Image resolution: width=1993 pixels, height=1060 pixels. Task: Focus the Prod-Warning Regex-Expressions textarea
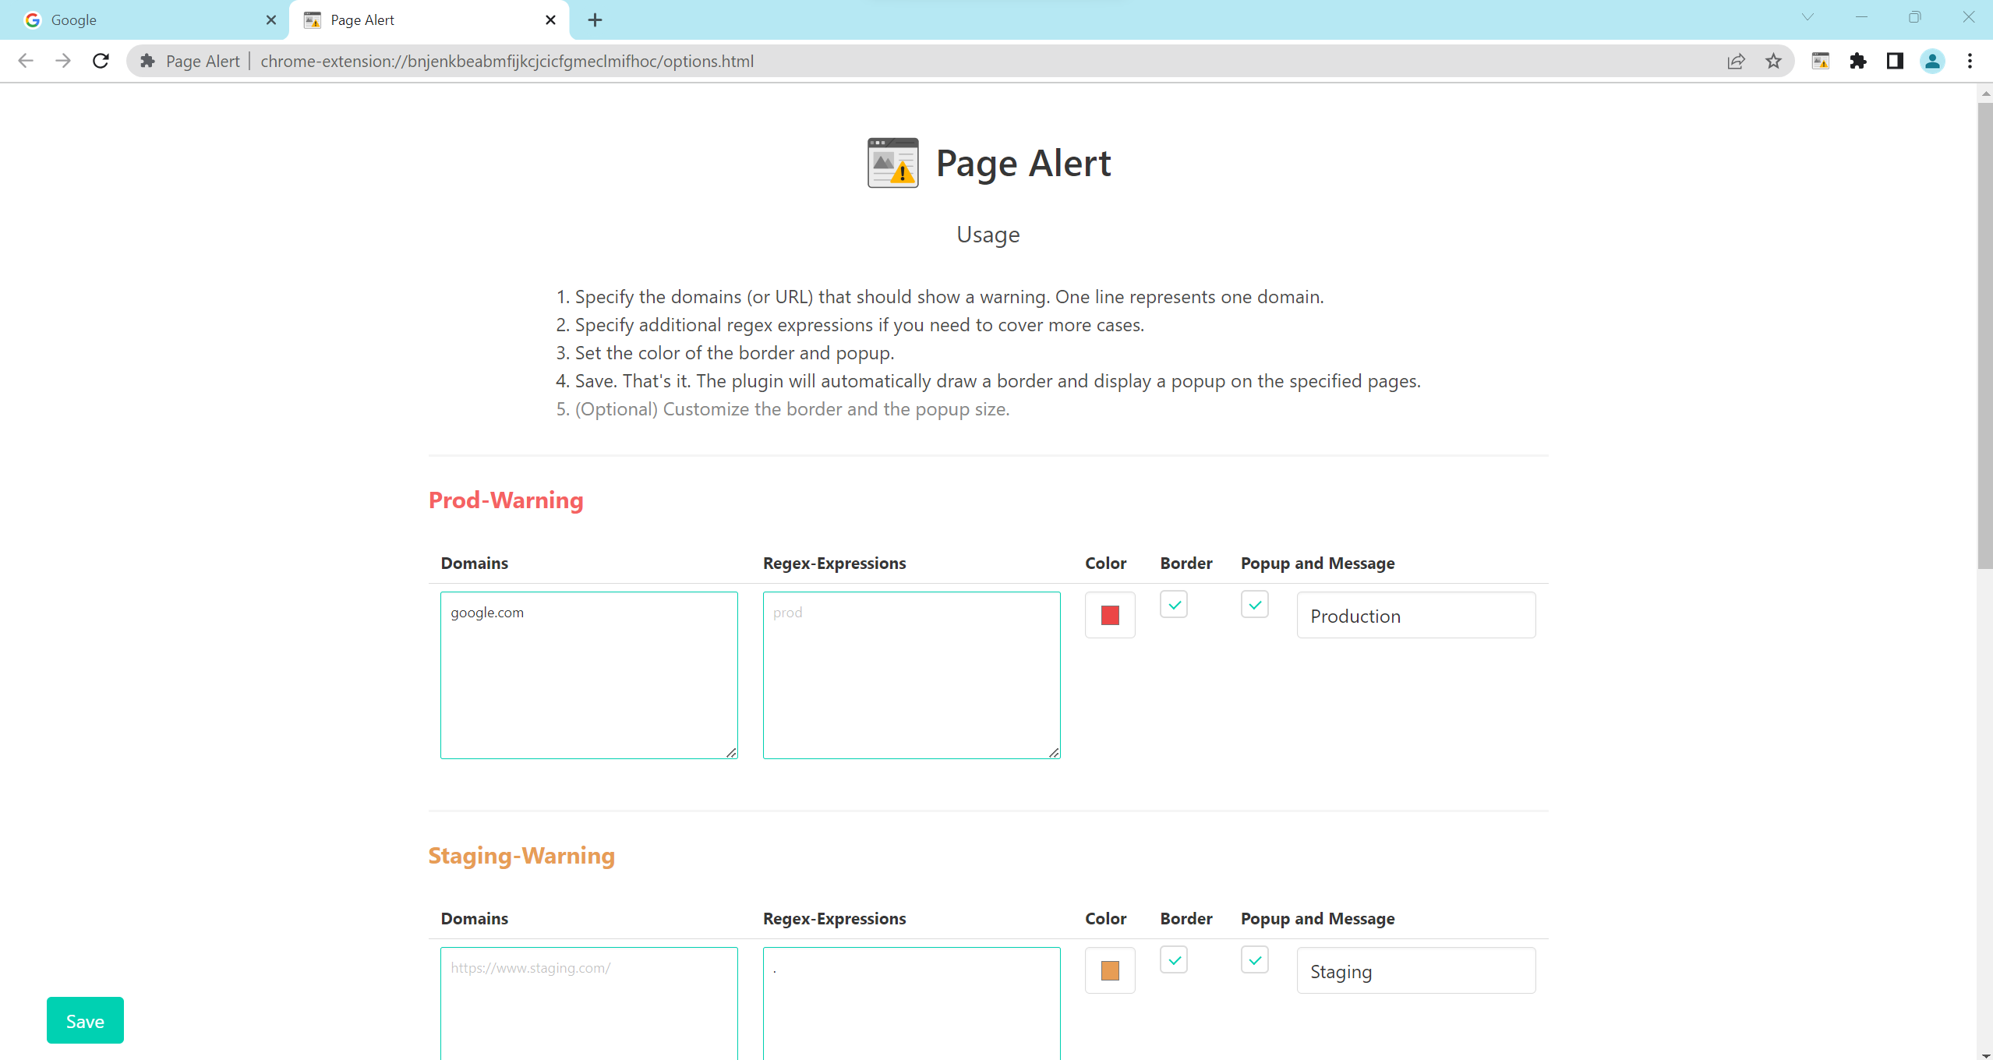(x=912, y=675)
